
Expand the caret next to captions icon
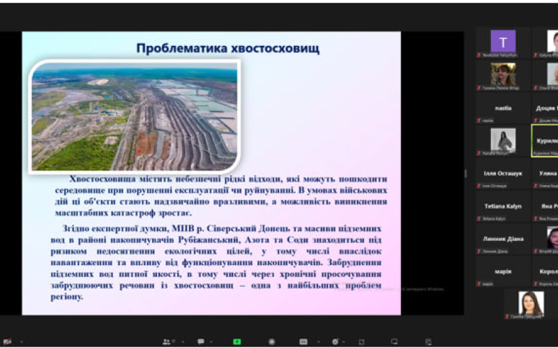click(319, 342)
